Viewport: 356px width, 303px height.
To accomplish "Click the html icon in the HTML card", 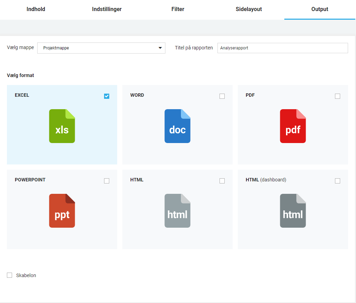I will click(x=177, y=211).
